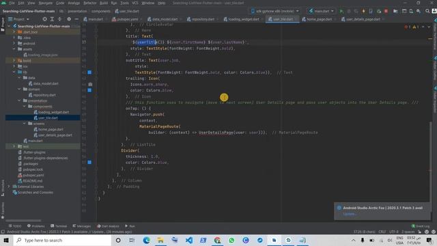Click the error count indicator in the editor
This screenshot has width=437, height=246.
coord(407,27)
